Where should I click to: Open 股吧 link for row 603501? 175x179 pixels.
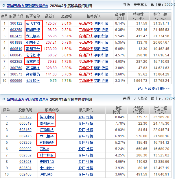(82, 168)
